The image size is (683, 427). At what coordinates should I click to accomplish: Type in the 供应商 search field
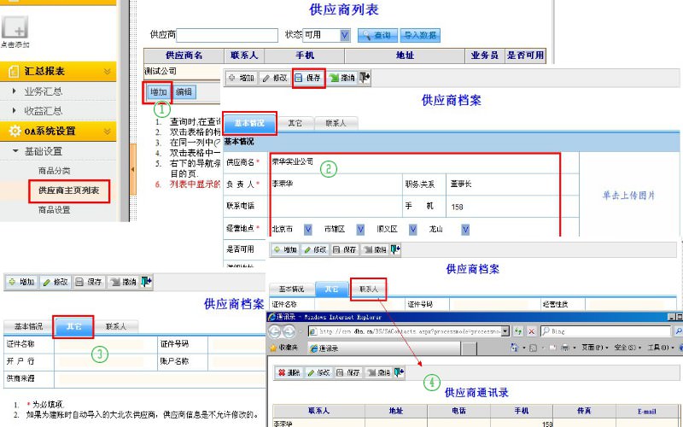[x=226, y=35]
